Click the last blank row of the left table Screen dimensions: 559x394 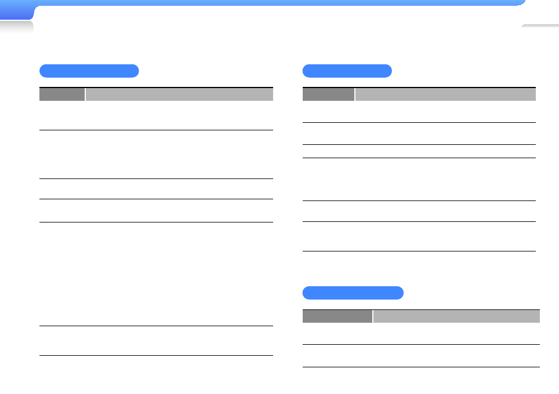coord(156,341)
